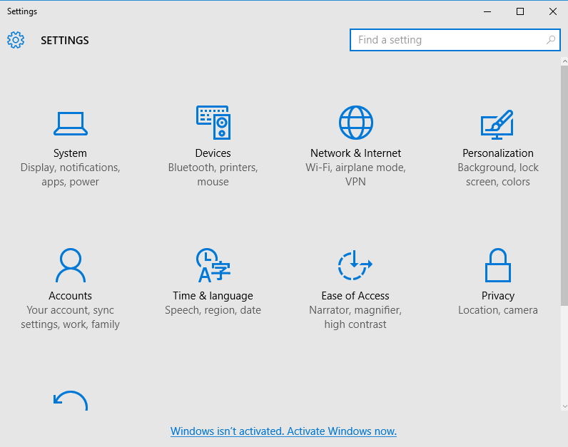Viewport: 568px width, 447px height.
Task: Open the Privacy padlock icon
Action: (498, 265)
